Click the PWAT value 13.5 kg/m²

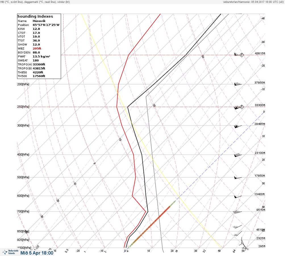click(x=41, y=56)
